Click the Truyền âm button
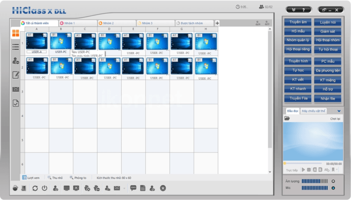 298,22
